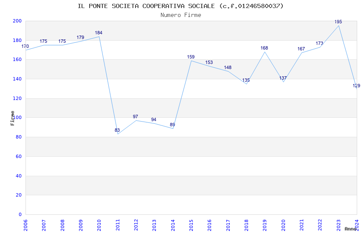Click the data label 94
This screenshot has height=233, width=361.
tap(154, 119)
